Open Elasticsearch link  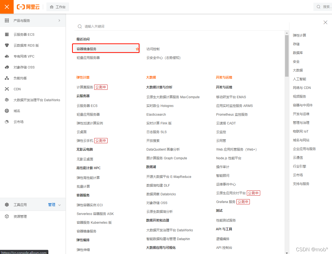pyautogui.click(x=156, y=115)
